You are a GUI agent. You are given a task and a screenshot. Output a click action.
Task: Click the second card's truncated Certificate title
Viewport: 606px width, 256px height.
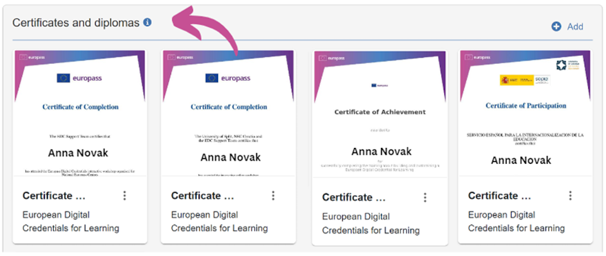(x=203, y=196)
